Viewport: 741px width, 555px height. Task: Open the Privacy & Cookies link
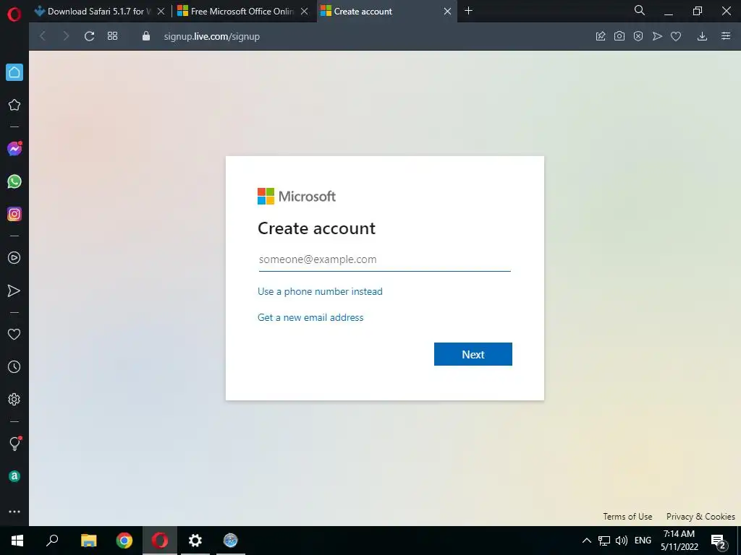(700, 516)
